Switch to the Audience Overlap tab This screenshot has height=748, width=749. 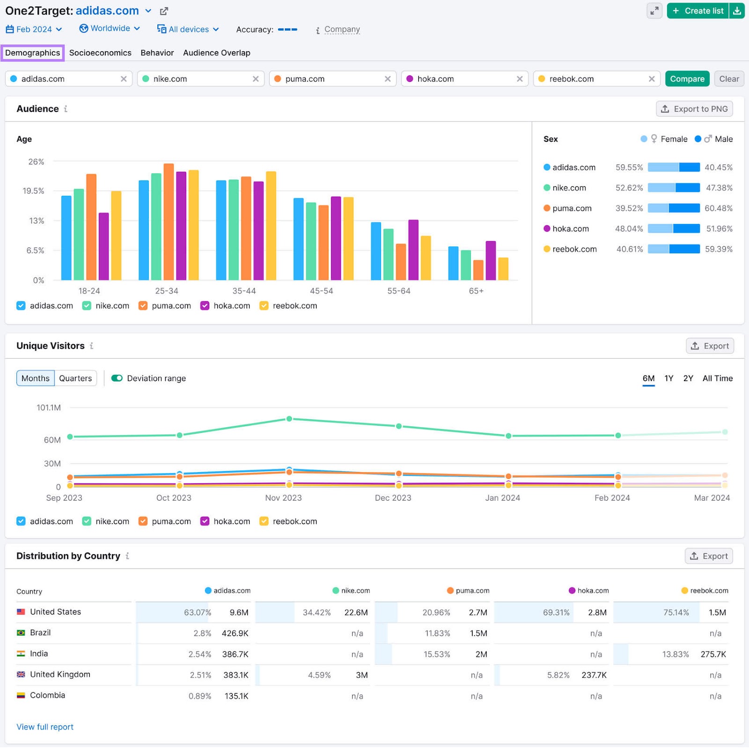[x=217, y=52]
